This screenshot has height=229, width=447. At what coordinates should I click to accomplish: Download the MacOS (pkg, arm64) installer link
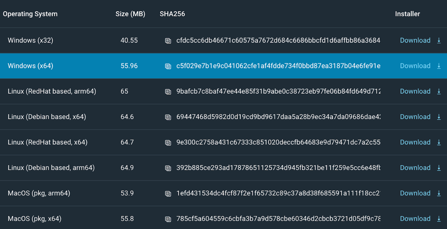point(415,193)
